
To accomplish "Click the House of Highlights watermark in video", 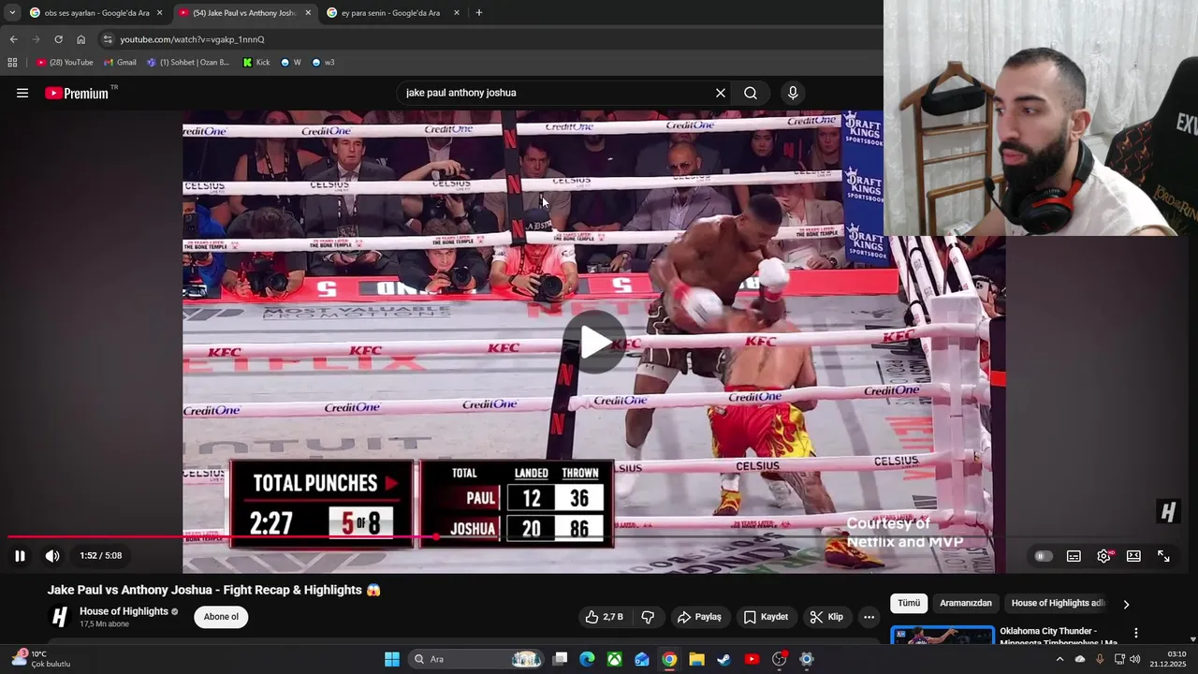I will [1167, 511].
